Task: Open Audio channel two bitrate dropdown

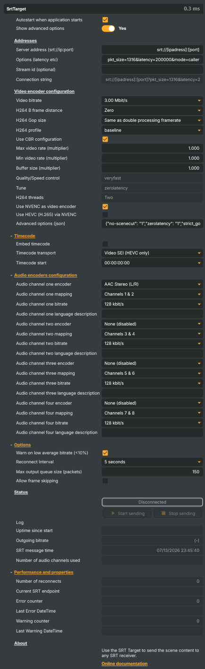Action: (x=153, y=343)
